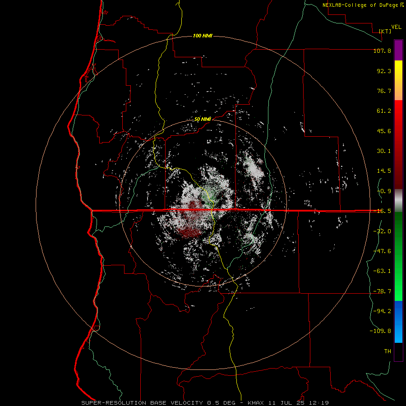This screenshot has width=406, height=406.
Task: Click the gray near-zero segment of the color bar
Action: (x=398, y=201)
